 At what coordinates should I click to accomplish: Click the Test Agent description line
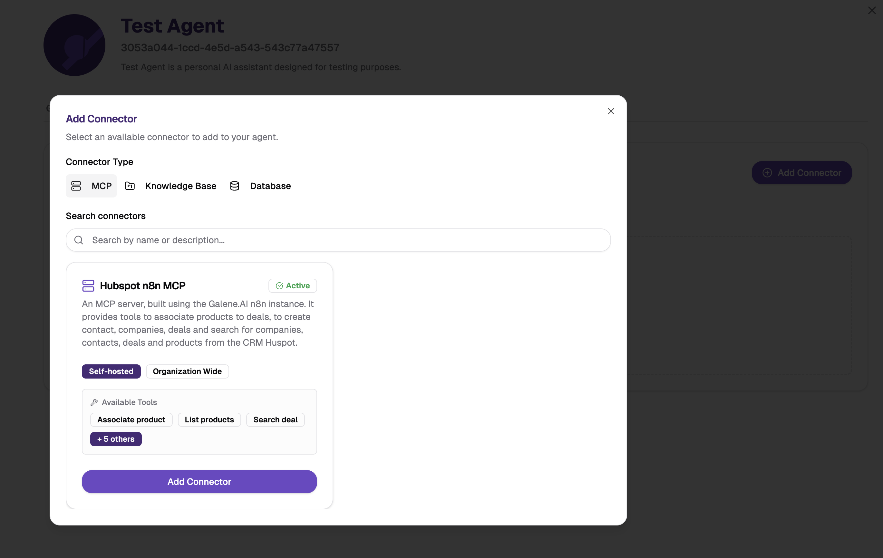click(x=261, y=67)
